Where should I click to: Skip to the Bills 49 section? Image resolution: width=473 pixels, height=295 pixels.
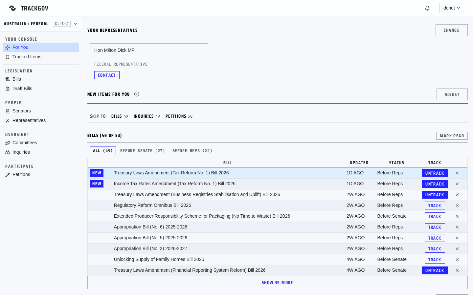[x=120, y=116]
